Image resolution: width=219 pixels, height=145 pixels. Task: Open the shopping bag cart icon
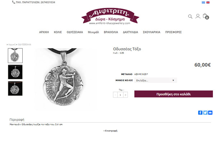pyautogui.click(x=206, y=17)
